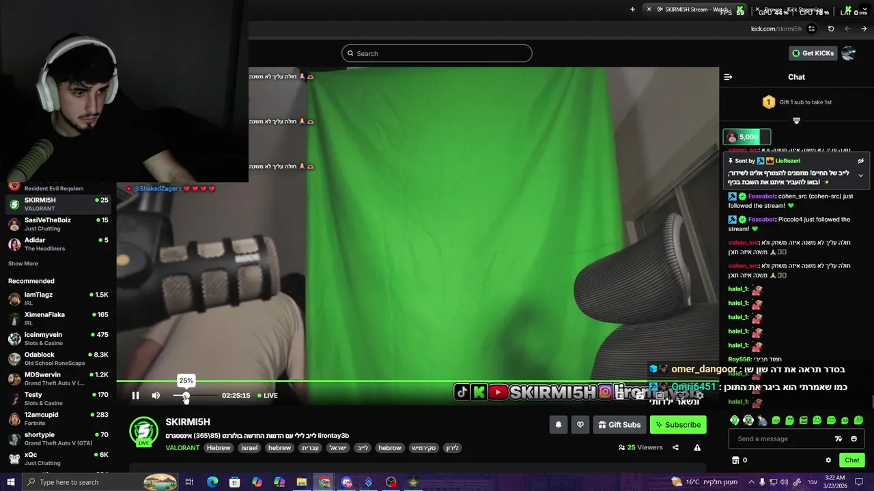874x491 pixels.
Task: Open XimenaFlaka recommended channel
Action: pyautogui.click(x=58, y=318)
